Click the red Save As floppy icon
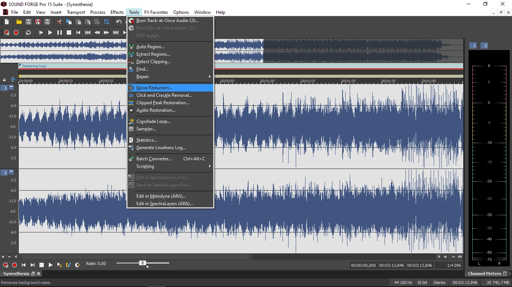Image resolution: width=512 pixels, height=287 pixels. (37, 22)
